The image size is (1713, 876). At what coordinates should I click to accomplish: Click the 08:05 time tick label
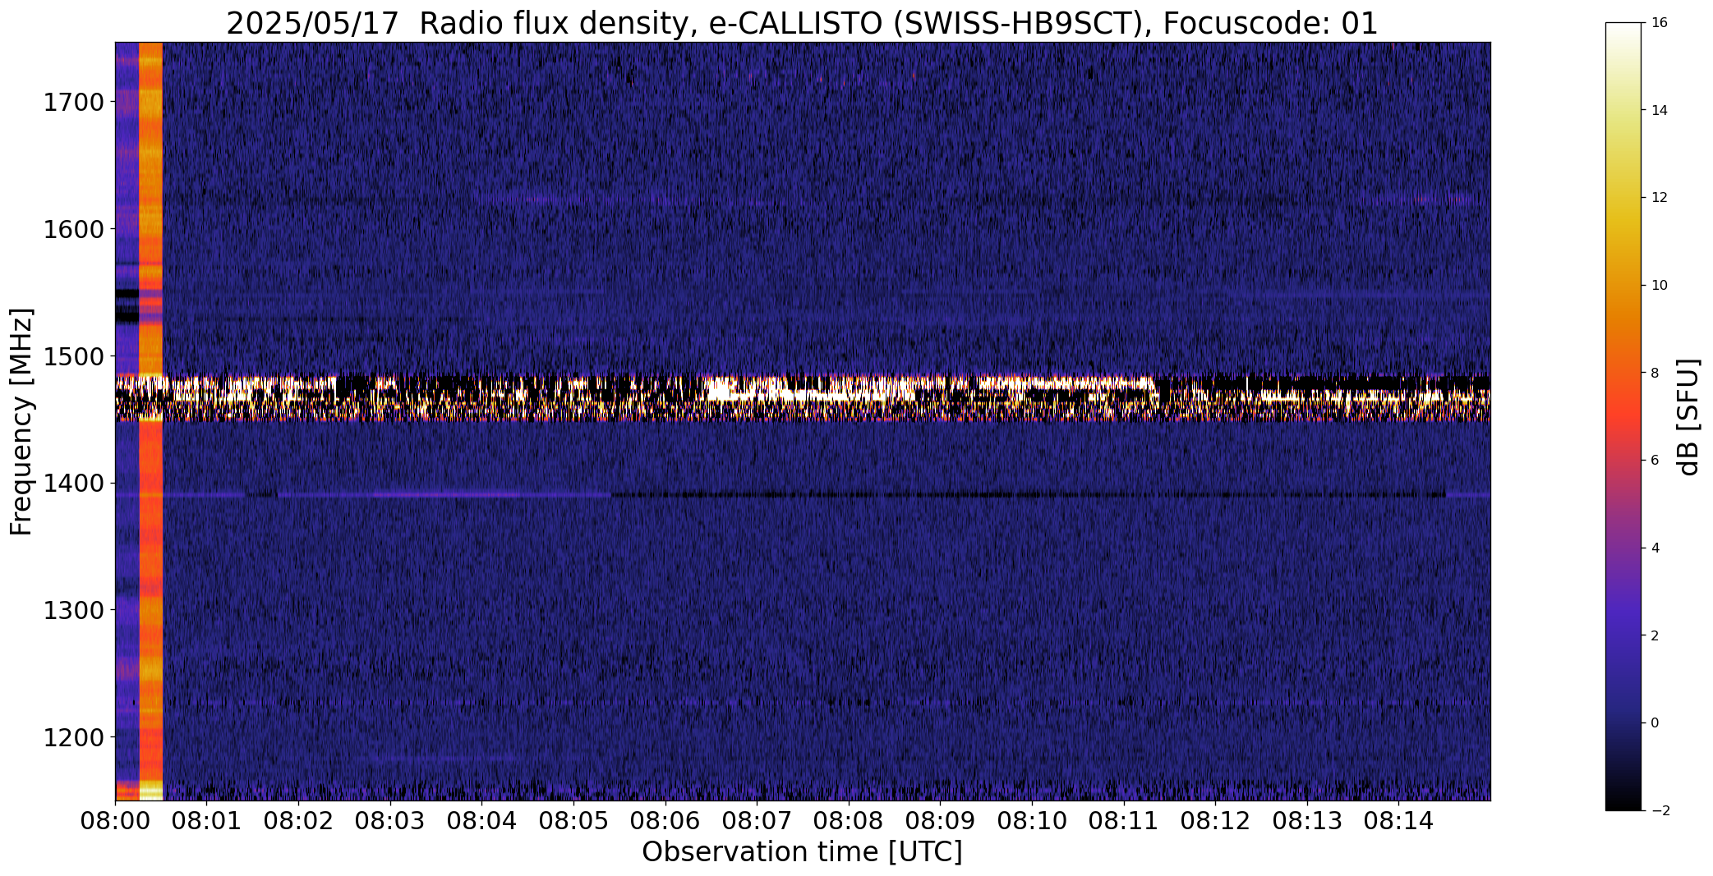coord(573,821)
